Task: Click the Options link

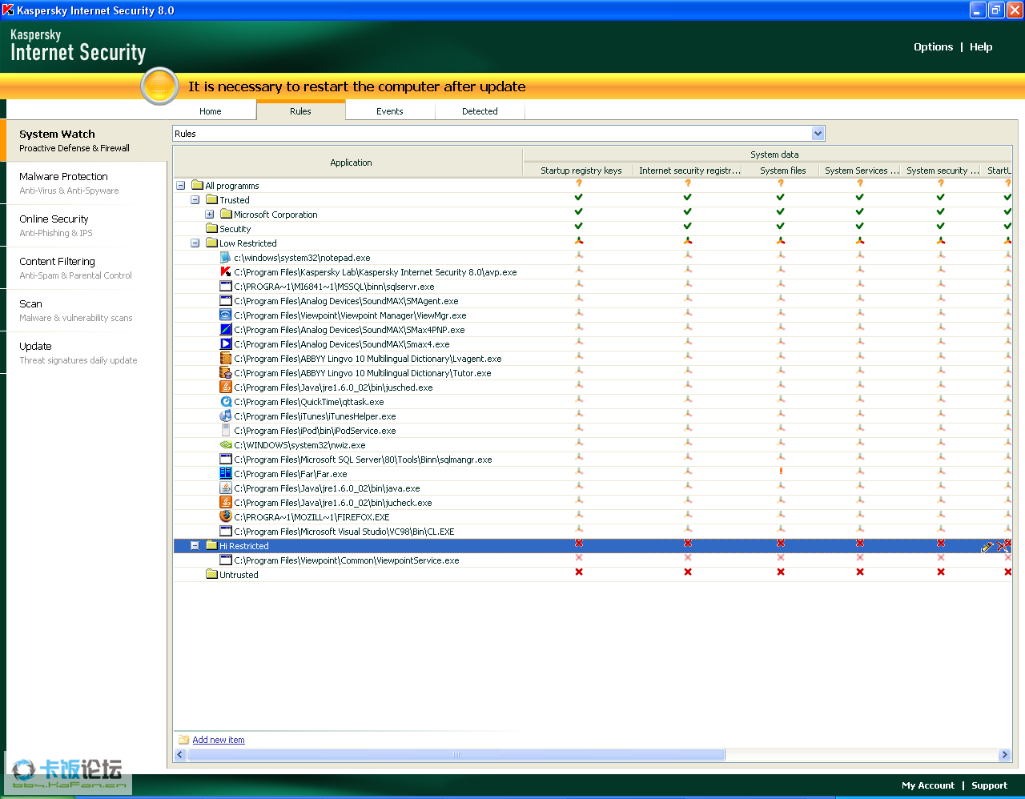Action: coord(933,47)
